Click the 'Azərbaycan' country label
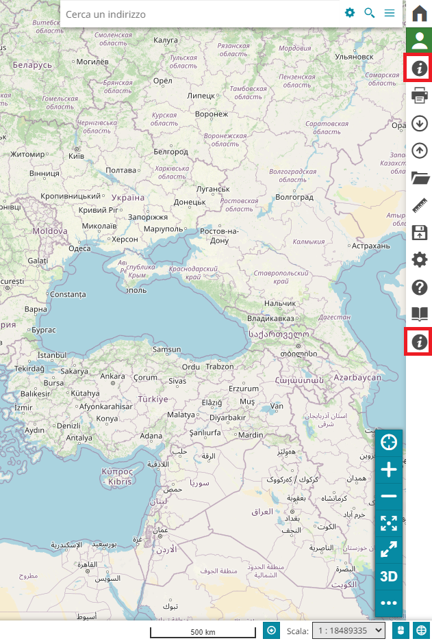 click(357, 378)
